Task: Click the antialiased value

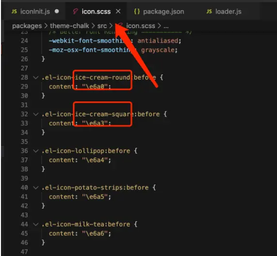Action: coord(158,41)
